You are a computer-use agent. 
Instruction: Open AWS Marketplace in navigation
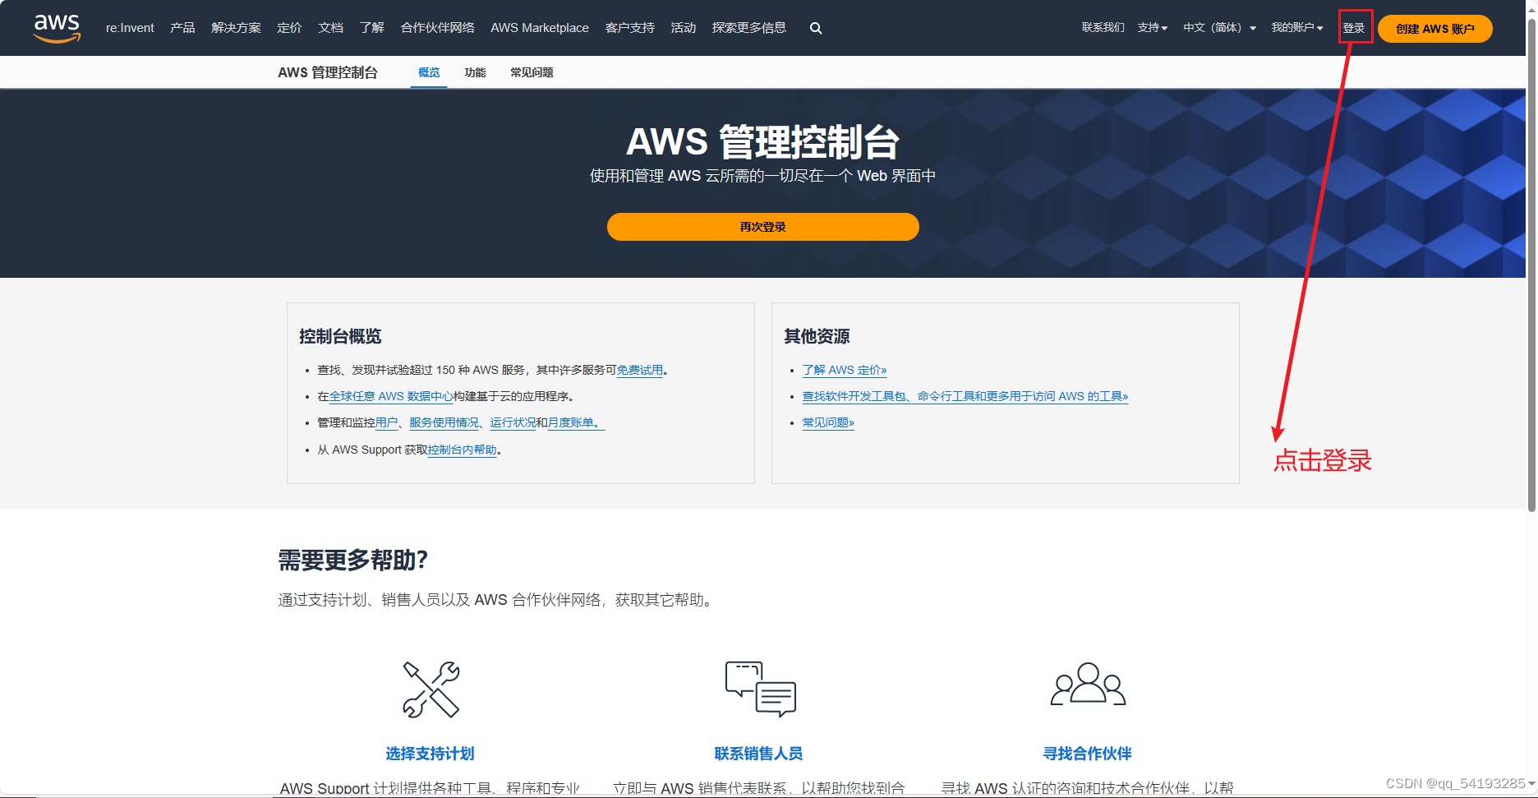click(540, 28)
